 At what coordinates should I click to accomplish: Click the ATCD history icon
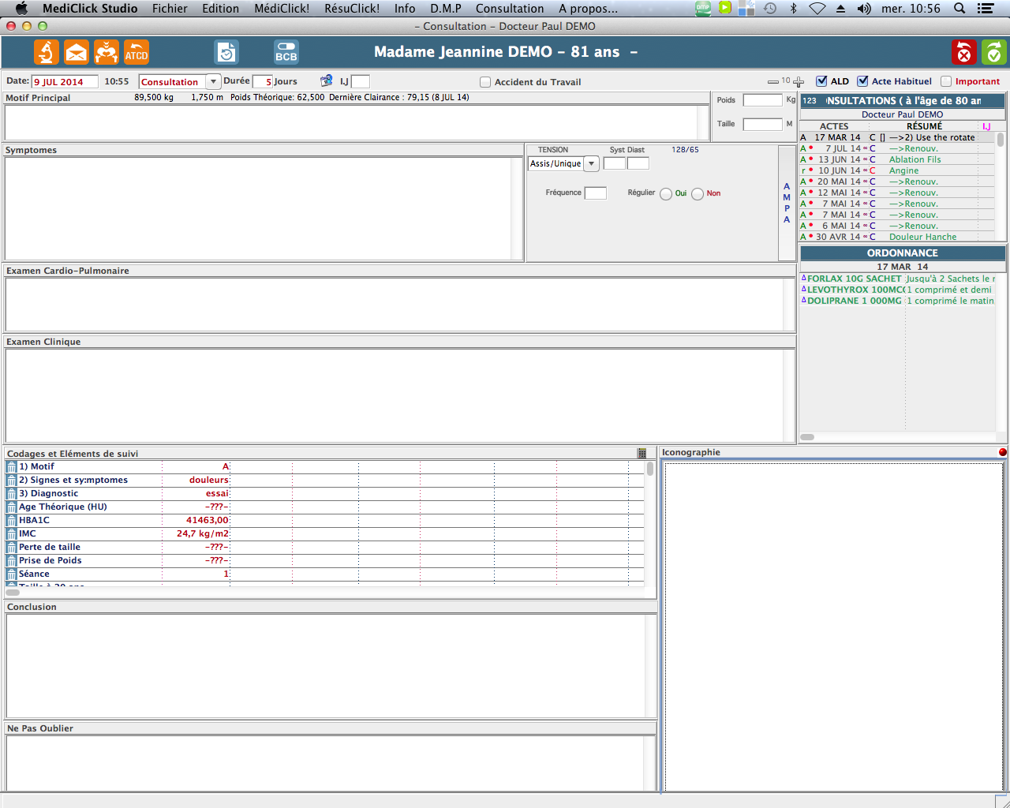click(137, 52)
